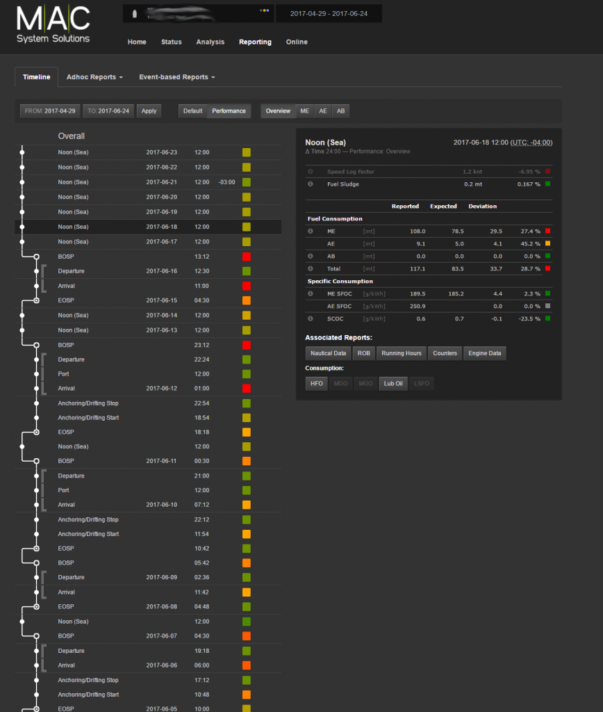Open the Departure 2017-06-09 02:36 event
603x712 pixels.
[148, 578]
